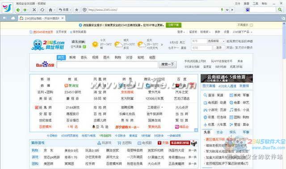Viewport: 286px width, 169px height.
Task: Click the green forward arrow button
Action: point(25,10)
